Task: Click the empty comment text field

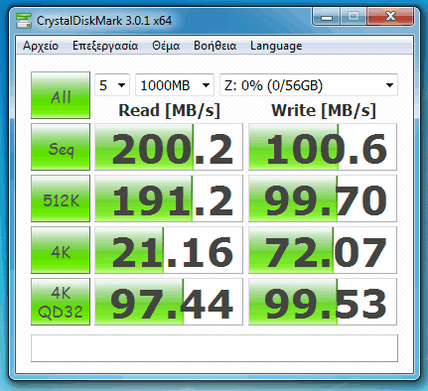Action: (214, 348)
